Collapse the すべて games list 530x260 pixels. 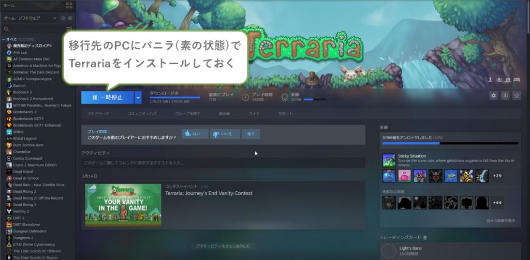3,39
